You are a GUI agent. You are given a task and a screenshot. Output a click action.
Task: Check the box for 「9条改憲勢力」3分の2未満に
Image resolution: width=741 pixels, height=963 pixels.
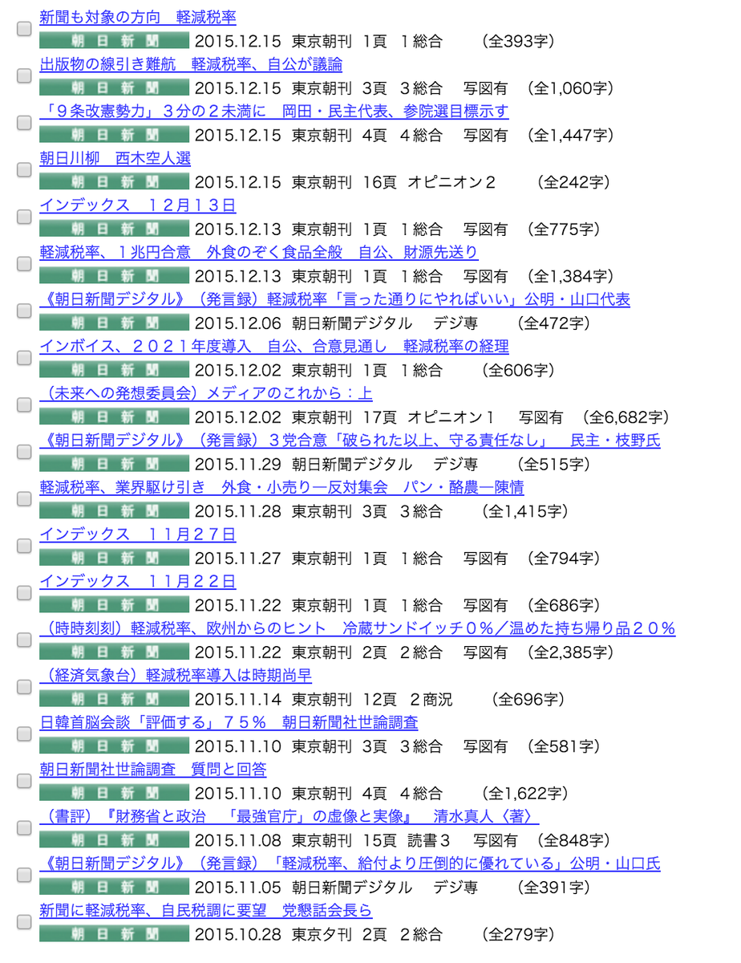[24, 123]
